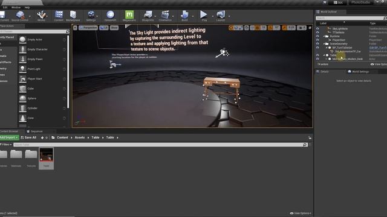
Task: Open Play options dropdown arrow
Action: coord(212,16)
